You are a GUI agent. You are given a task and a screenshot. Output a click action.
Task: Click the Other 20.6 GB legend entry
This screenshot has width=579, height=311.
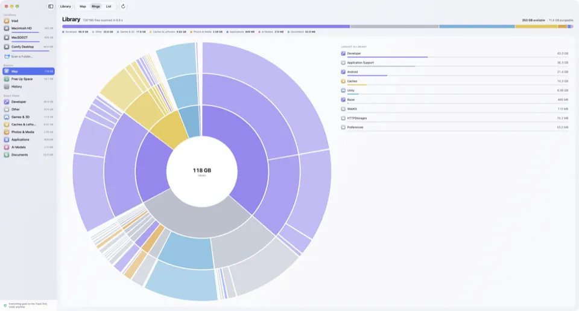103,32
